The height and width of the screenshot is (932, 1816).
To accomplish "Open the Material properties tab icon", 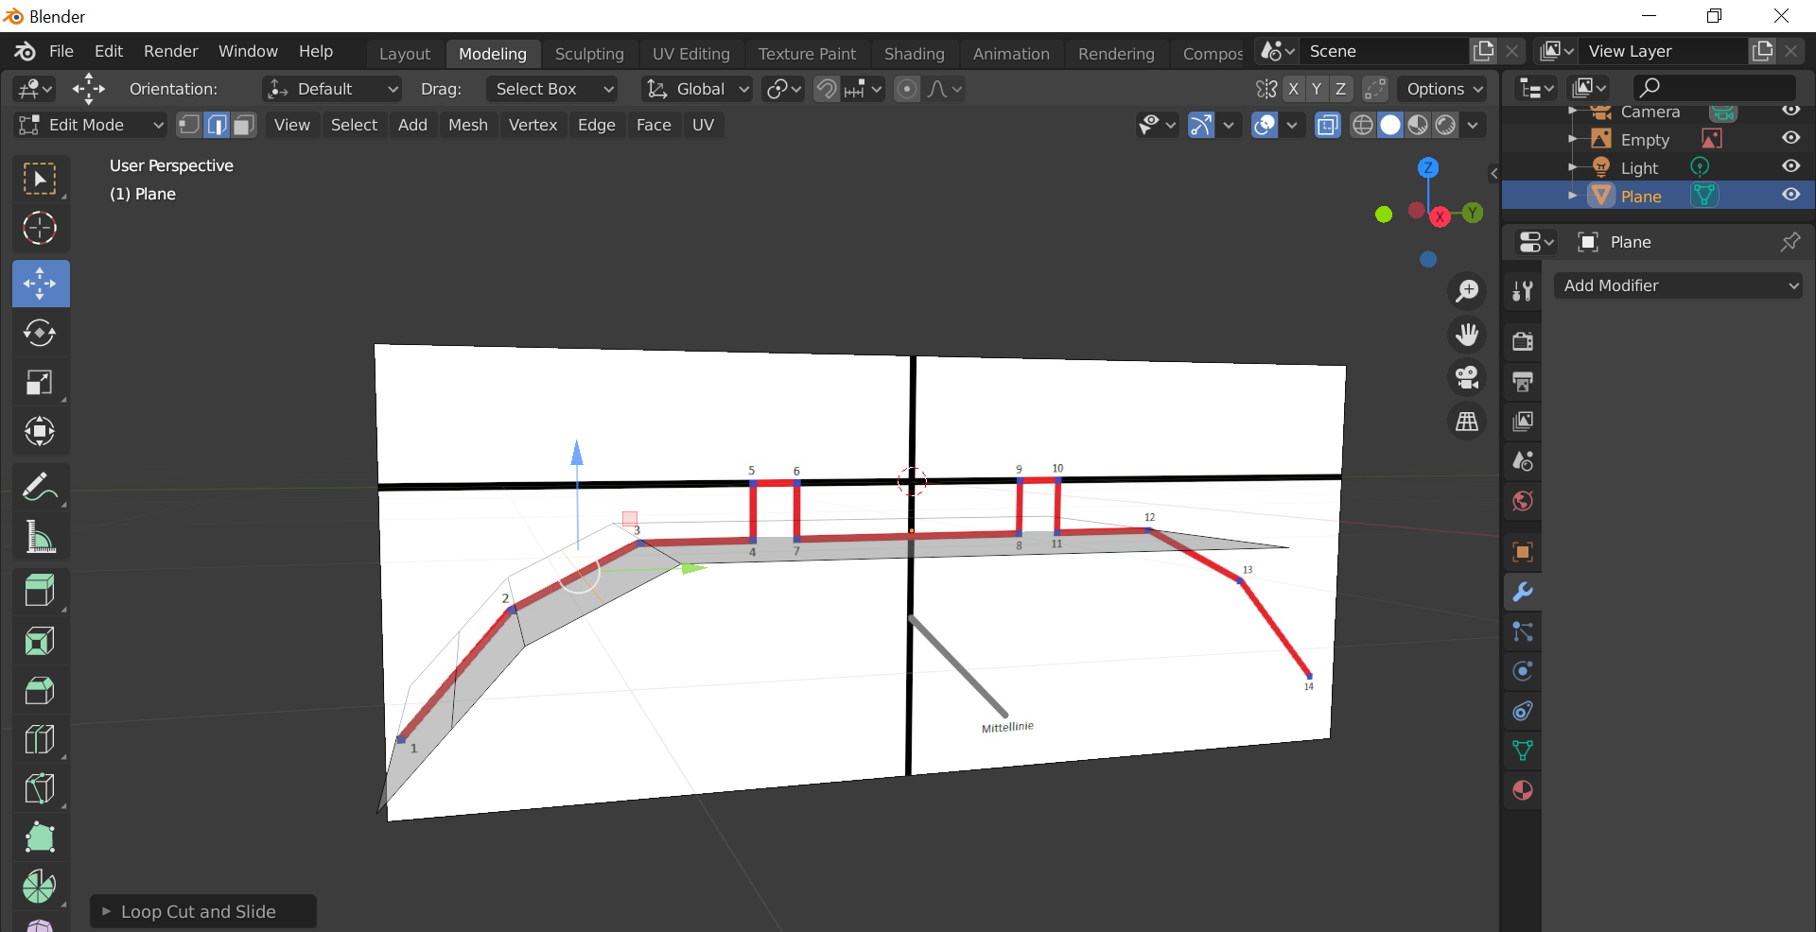I will 1523,790.
